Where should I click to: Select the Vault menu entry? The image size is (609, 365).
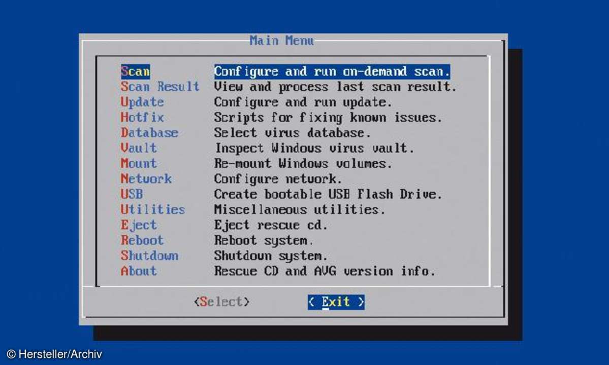point(139,148)
